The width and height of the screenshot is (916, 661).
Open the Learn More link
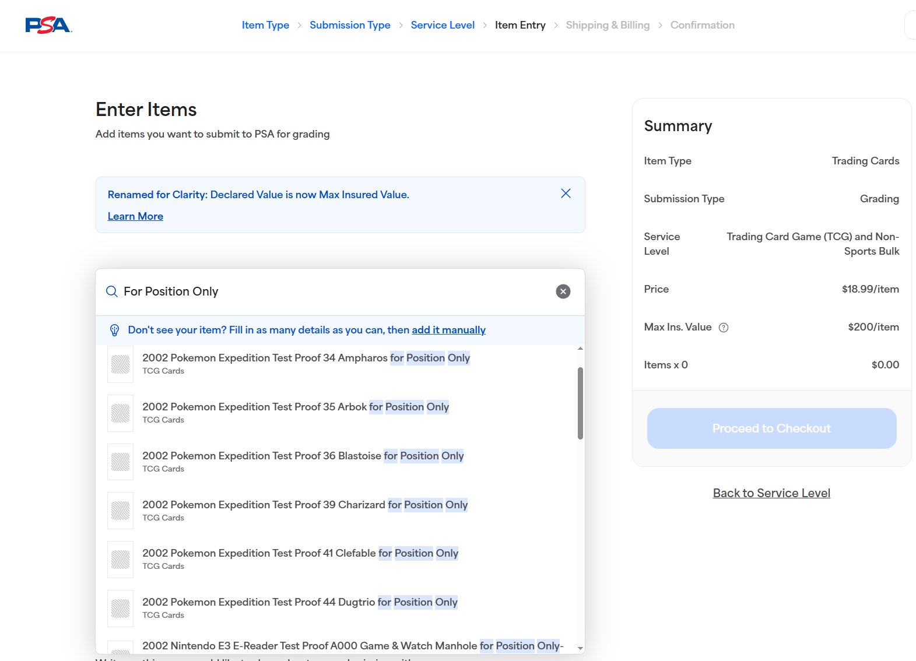[x=135, y=216]
